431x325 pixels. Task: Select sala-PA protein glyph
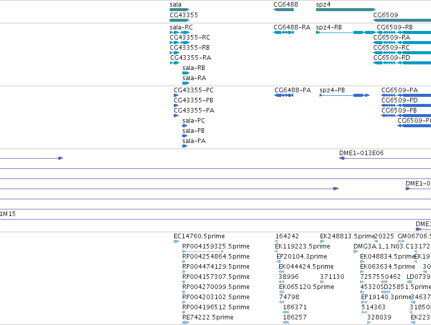[x=185, y=146]
